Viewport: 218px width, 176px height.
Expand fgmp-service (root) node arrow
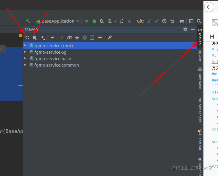(x=25, y=45)
